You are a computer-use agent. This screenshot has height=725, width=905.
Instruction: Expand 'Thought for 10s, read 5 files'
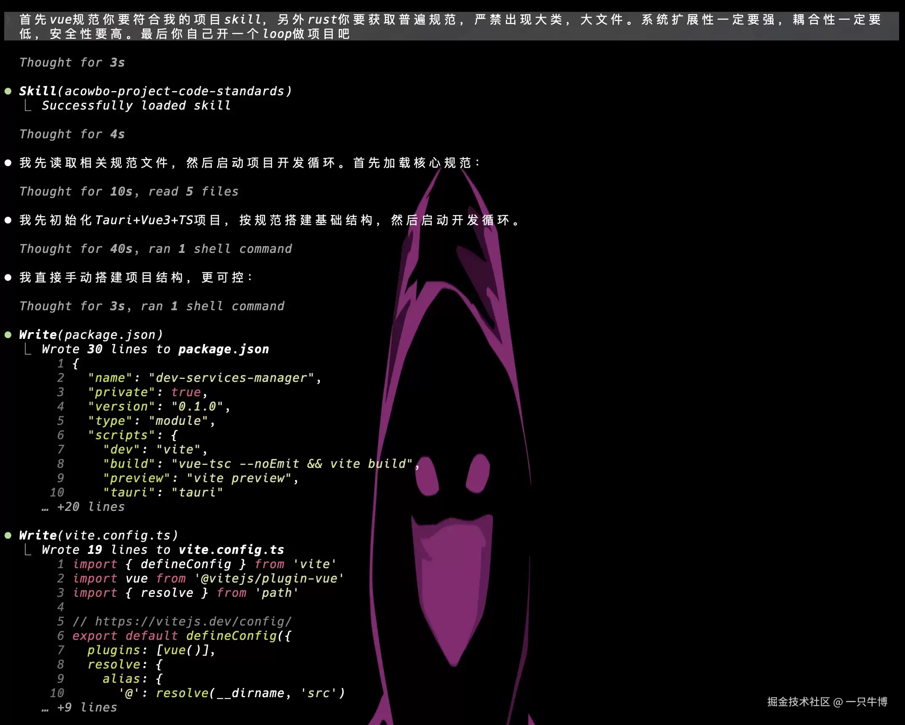point(129,191)
